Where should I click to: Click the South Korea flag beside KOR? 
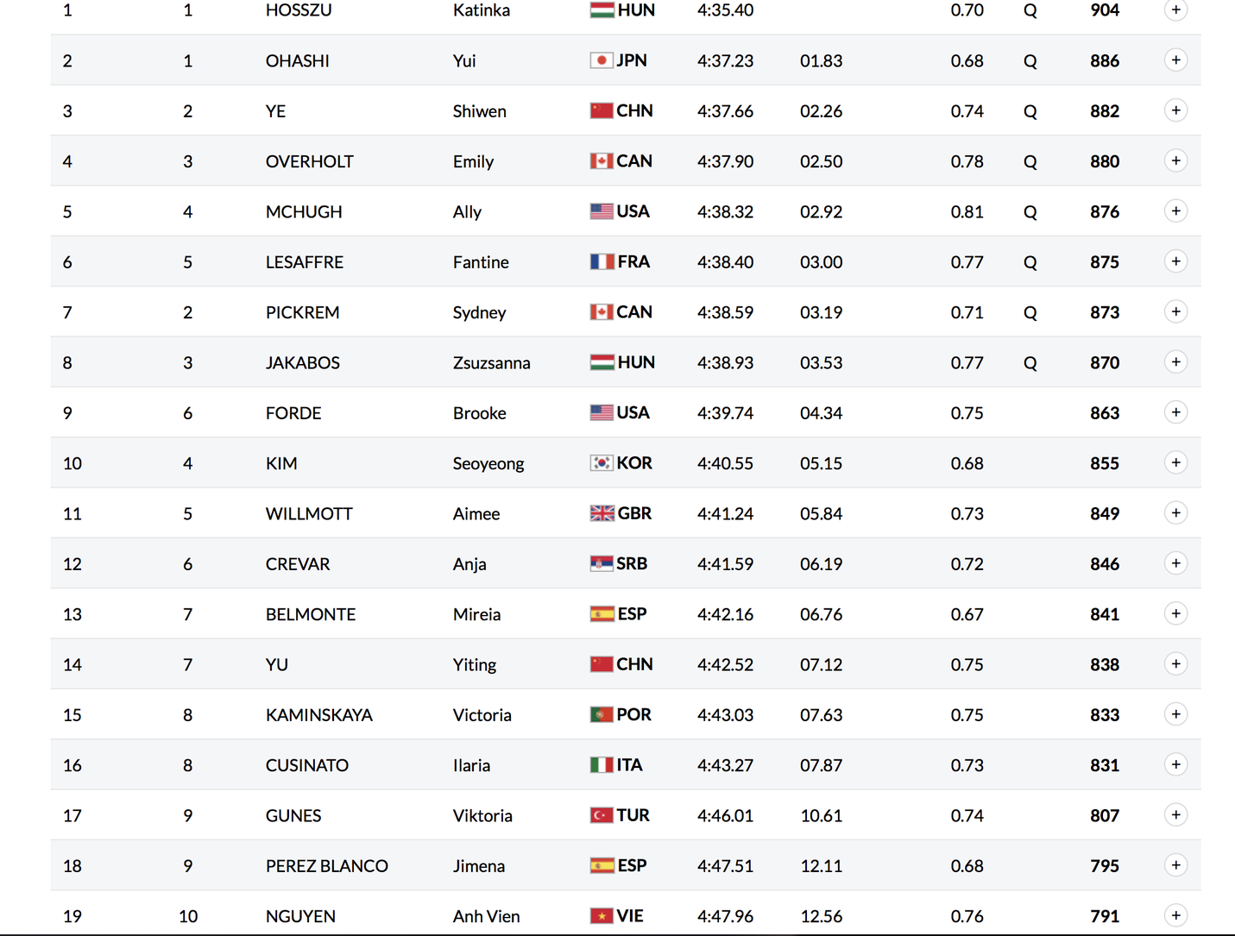point(602,462)
